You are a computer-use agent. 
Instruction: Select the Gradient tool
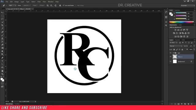point(2,48)
